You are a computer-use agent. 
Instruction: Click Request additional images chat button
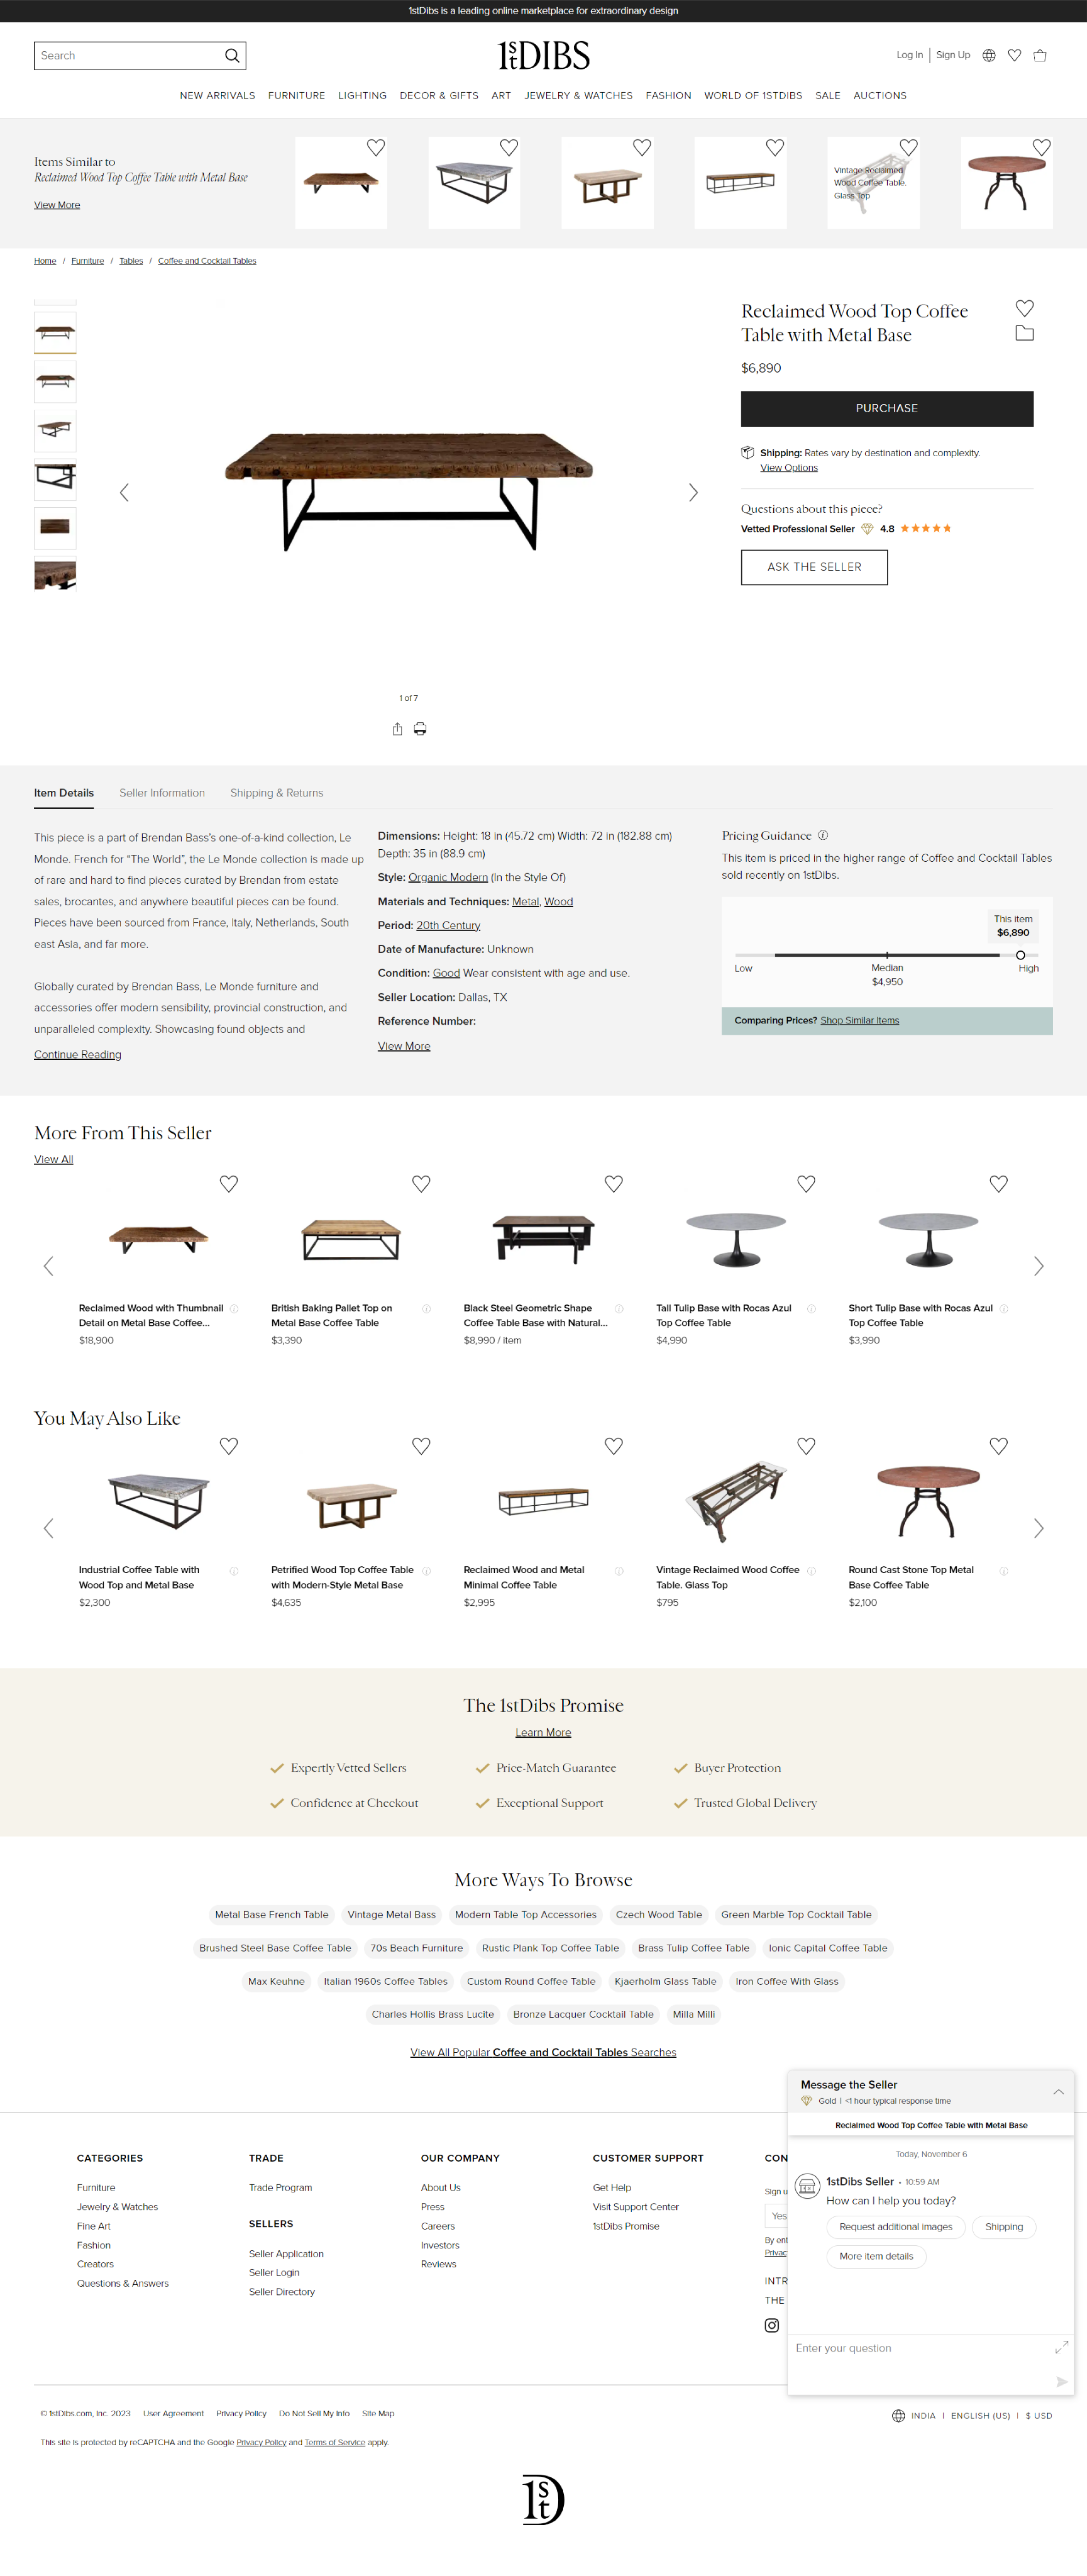click(x=896, y=2227)
